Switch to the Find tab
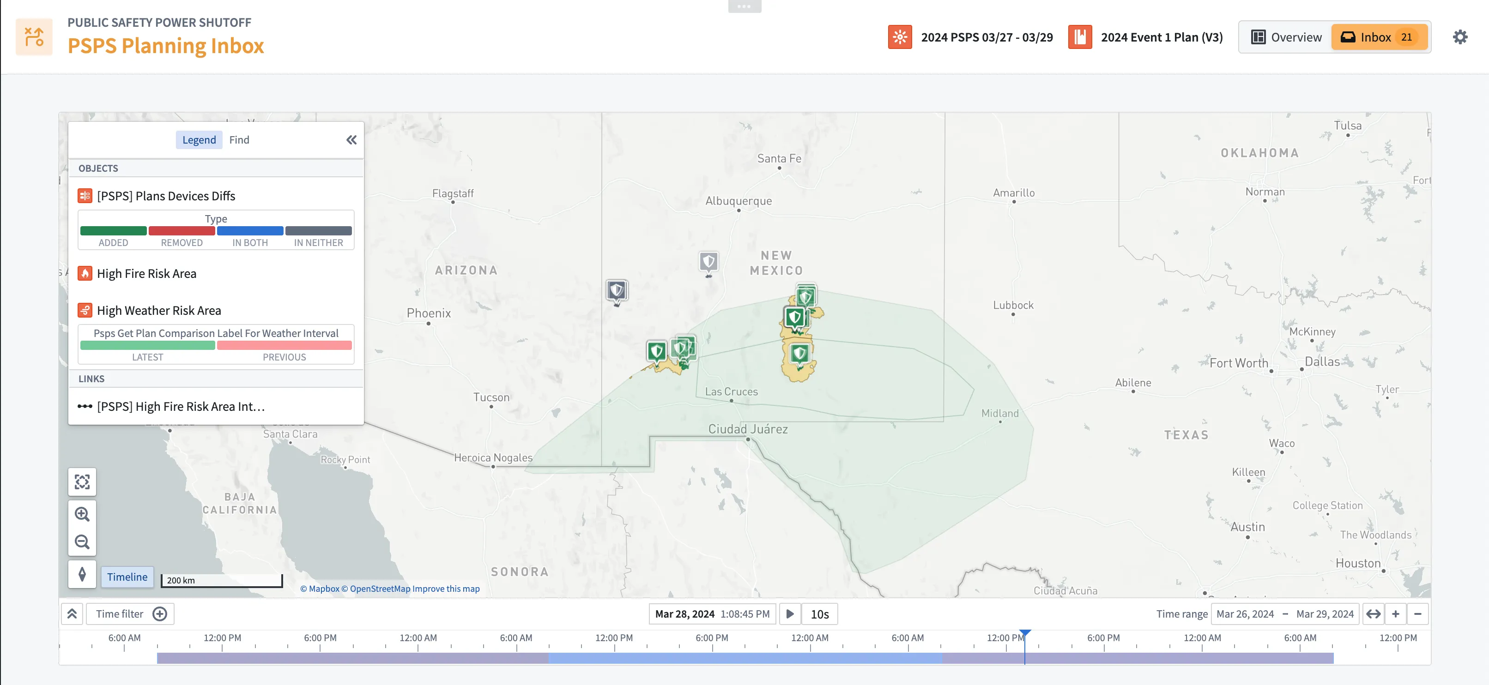The height and width of the screenshot is (685, 1489). (239, 140)
